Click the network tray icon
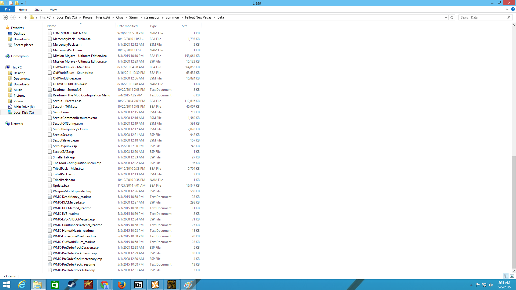The height and width of the screenshot is (290, 516). coord(484,285)
